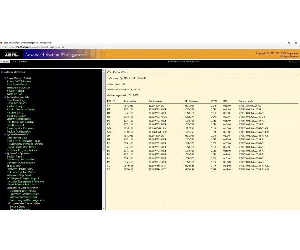Open I/O Adapter Enlarged Capacity
This screenshot has width=300, height=250.
tap(24, 178)
